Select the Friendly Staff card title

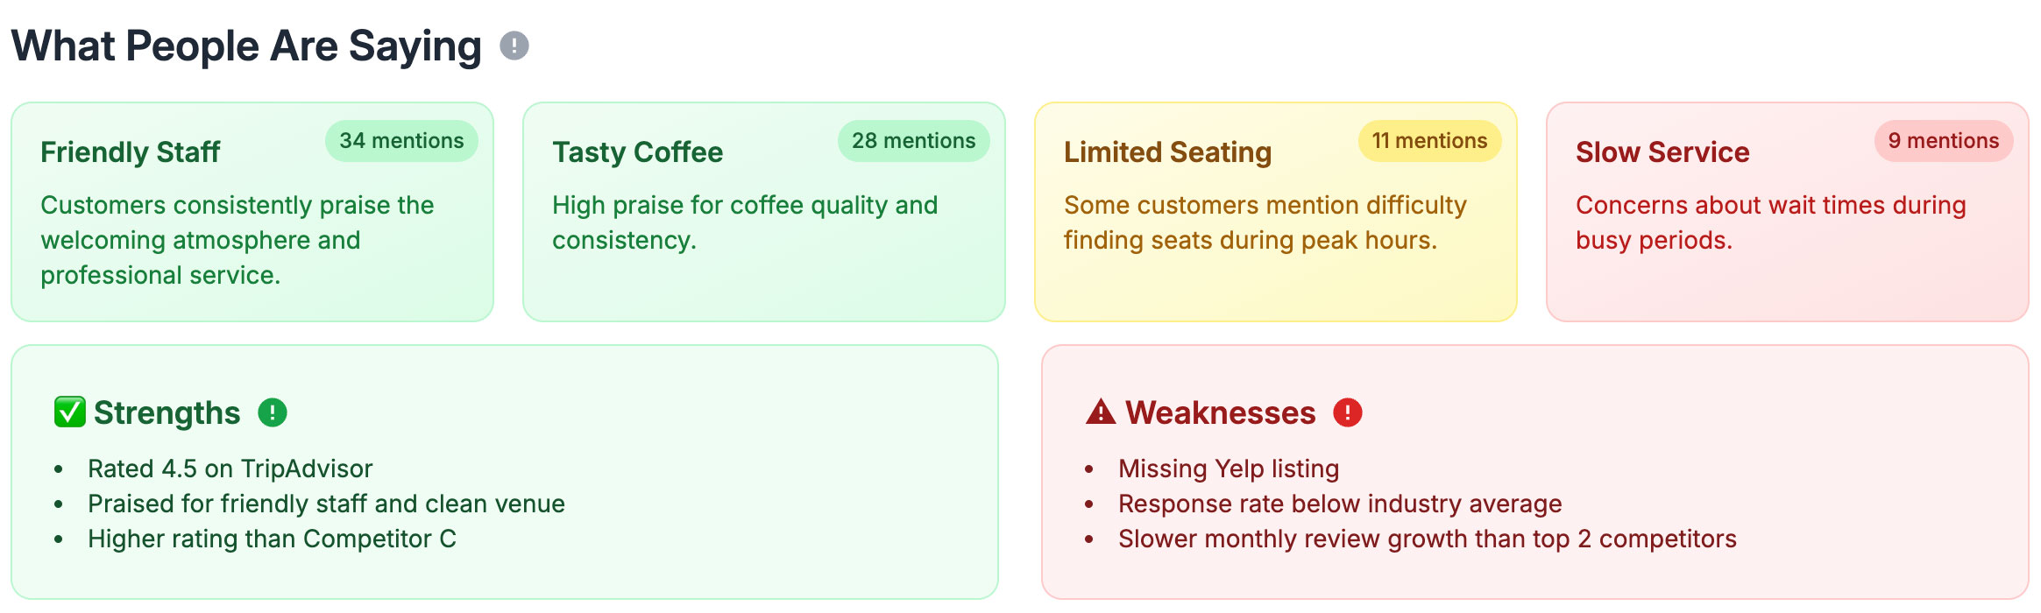tap(131, 152)
